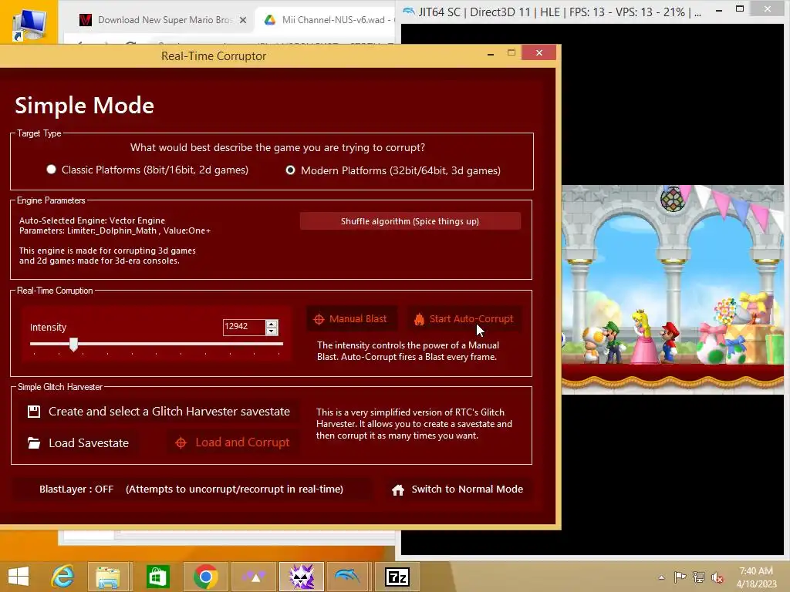790x592 pixels.
Task: Show hidden tray icons arrow
Action: [661, 577]
